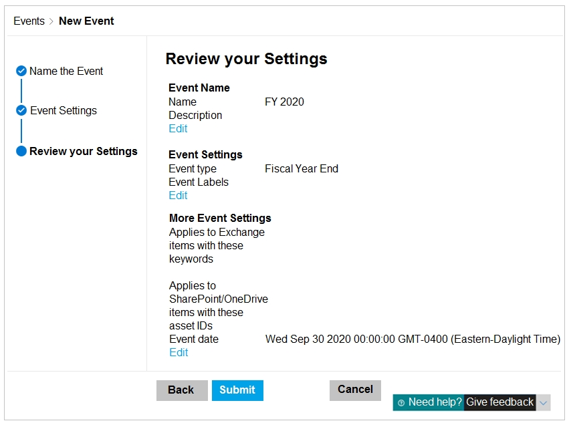Submit the new event
Image resolution: width=569 pixels, height=427 pixels.
[237, 390]
